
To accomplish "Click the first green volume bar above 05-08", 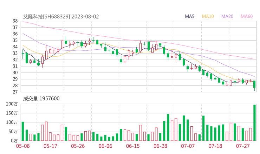I will (23, 131).
